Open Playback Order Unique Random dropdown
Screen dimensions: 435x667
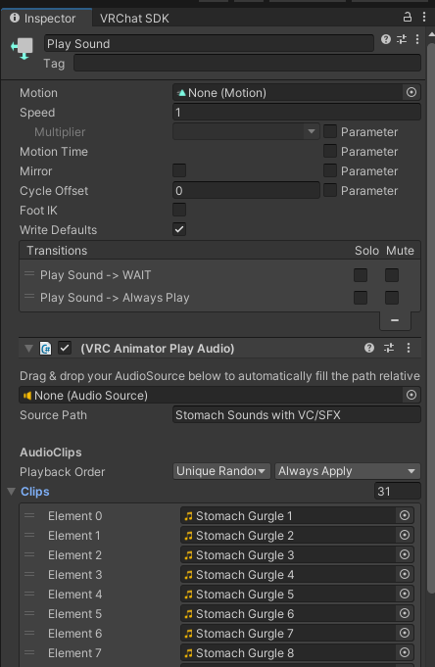(221, 471)
